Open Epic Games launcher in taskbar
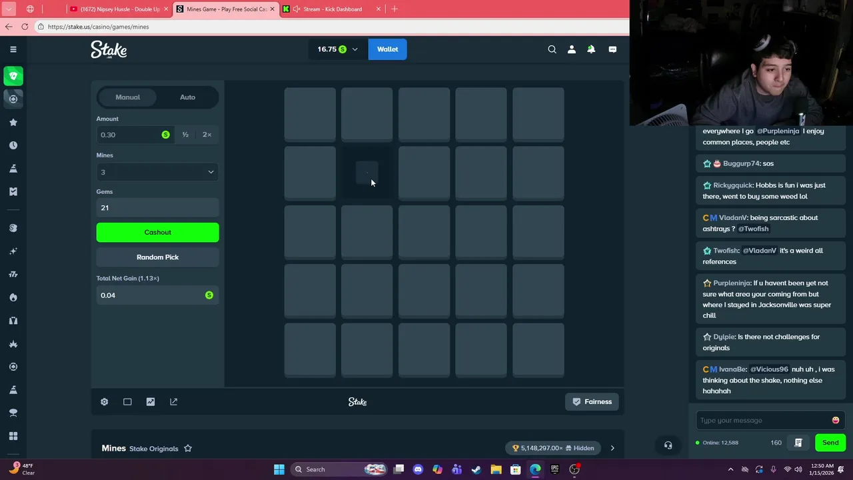This screenshot has width=853, height=480. point(554,469)
